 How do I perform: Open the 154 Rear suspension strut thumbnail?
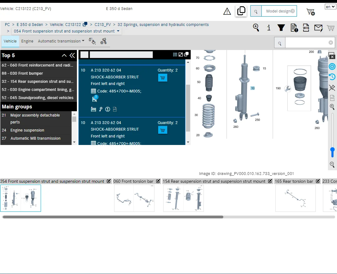(x=183, y=198)
